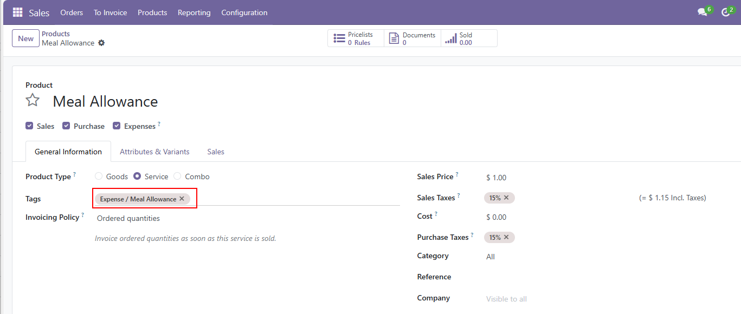Switch to the General Information tab
The width and height of the screenshot is (741, 314).
(68, 152)
